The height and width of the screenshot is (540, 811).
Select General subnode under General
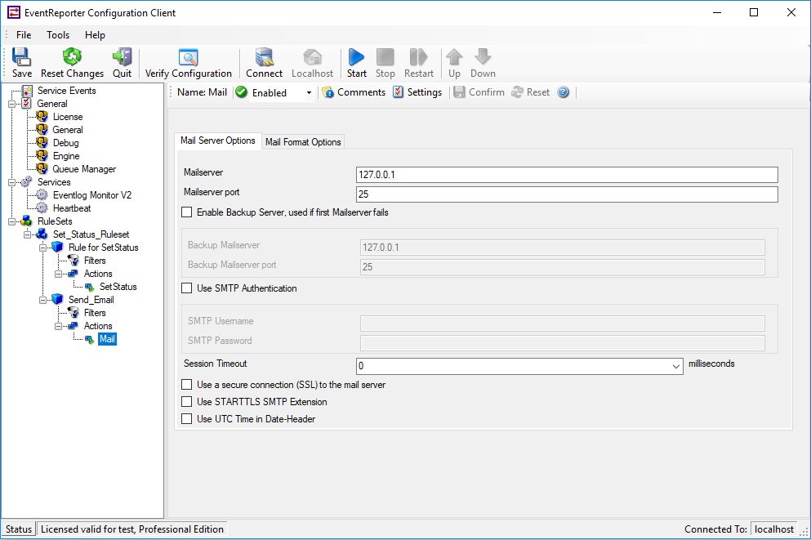[67, 130]
